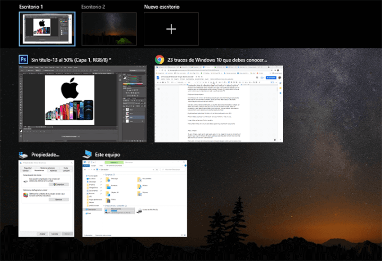
Task: Open the Chrome Google Docs window preview
Action: (x=219, y=104)
